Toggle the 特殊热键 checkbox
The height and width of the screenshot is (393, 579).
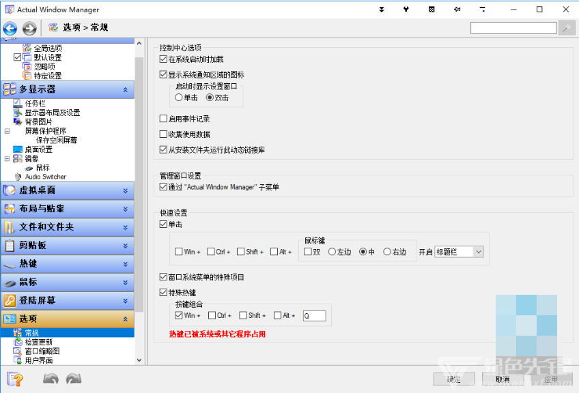click(x=163, y=292)
